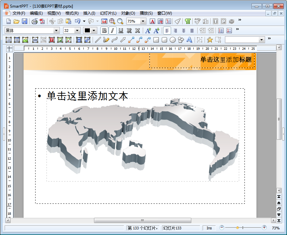287x235 pixels.
Task: Toggle underline formatting
Action: coord(121,31)
